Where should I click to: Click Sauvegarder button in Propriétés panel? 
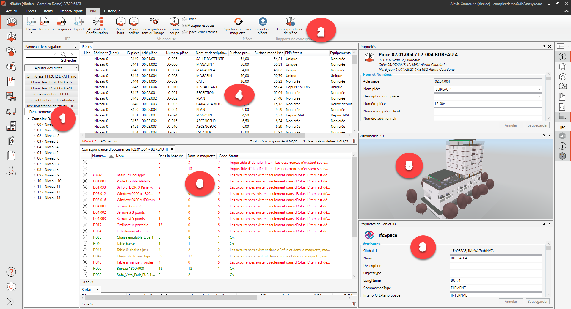click(537, 125)
